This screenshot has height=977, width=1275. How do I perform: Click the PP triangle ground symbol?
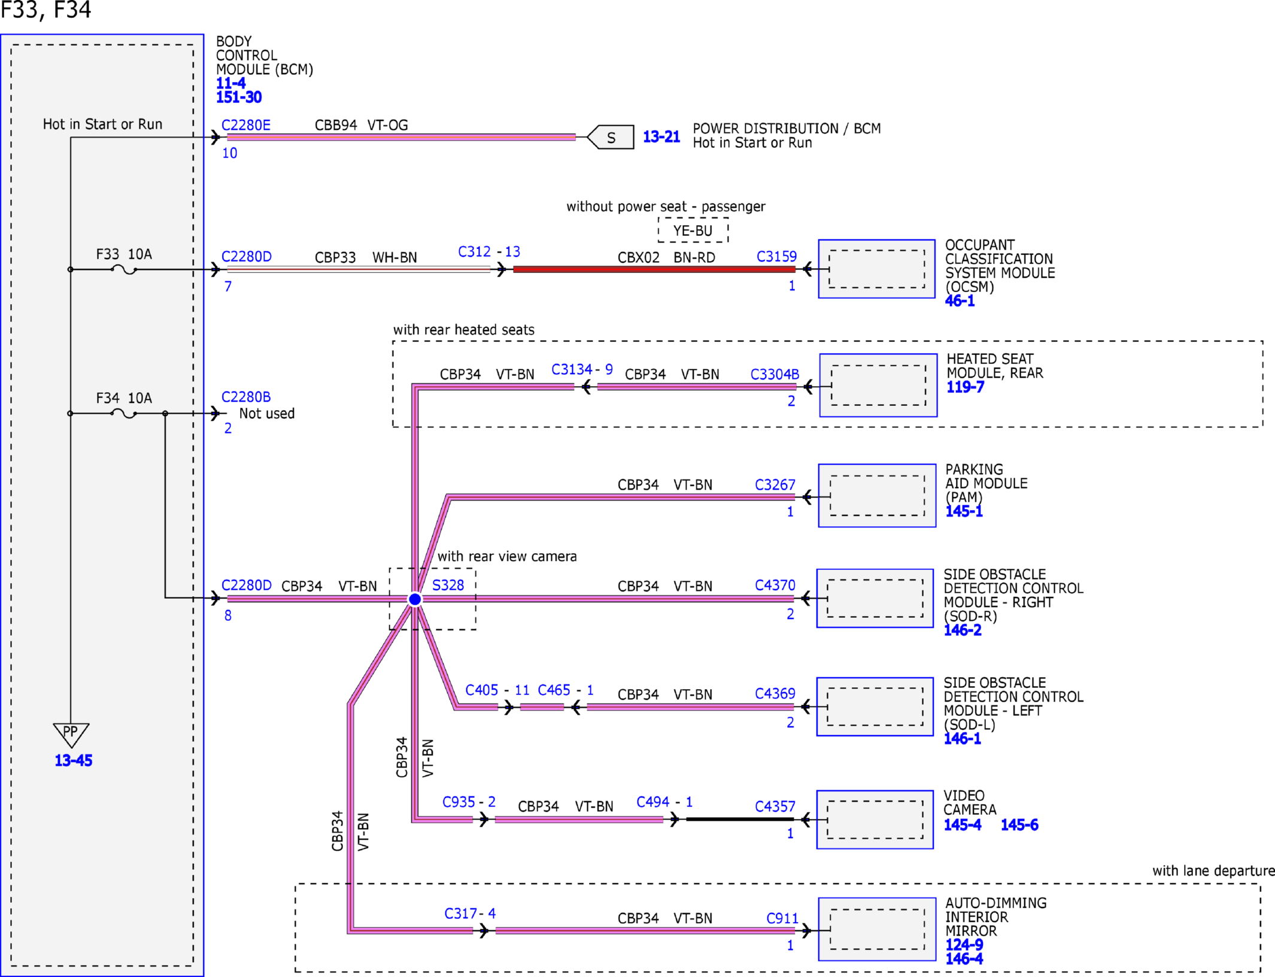click(x=71, y=735)
